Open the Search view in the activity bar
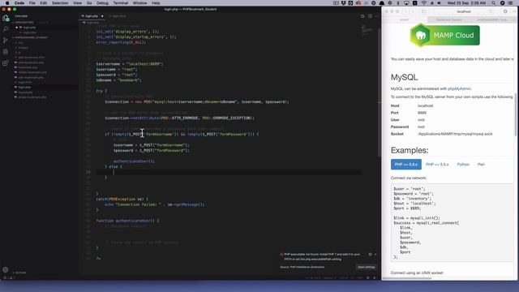 click(x=6, y=29)
